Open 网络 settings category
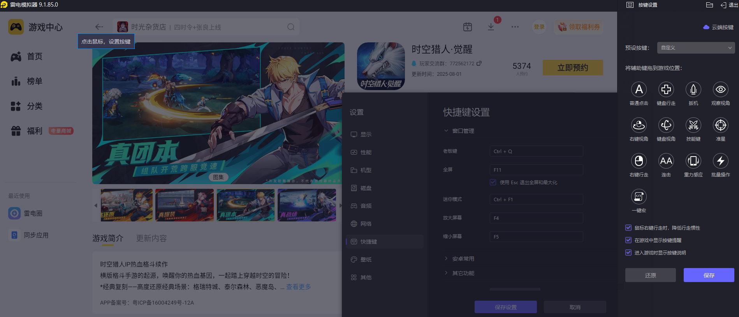This screenshot has height=317, width=739. [x=385, y=224]
